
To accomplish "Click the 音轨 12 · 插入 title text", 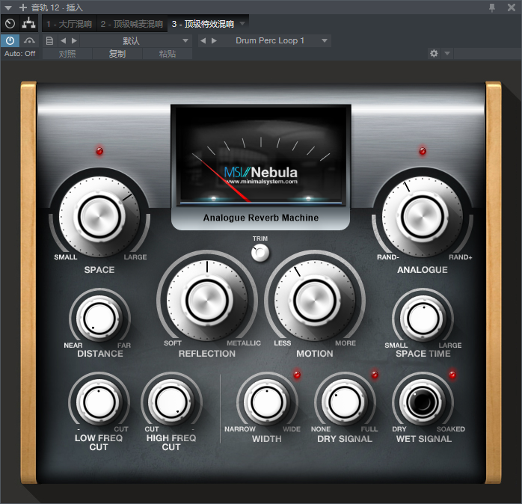I will (57, 7).
